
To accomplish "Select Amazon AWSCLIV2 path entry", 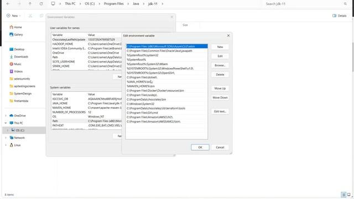I will 166,117.
